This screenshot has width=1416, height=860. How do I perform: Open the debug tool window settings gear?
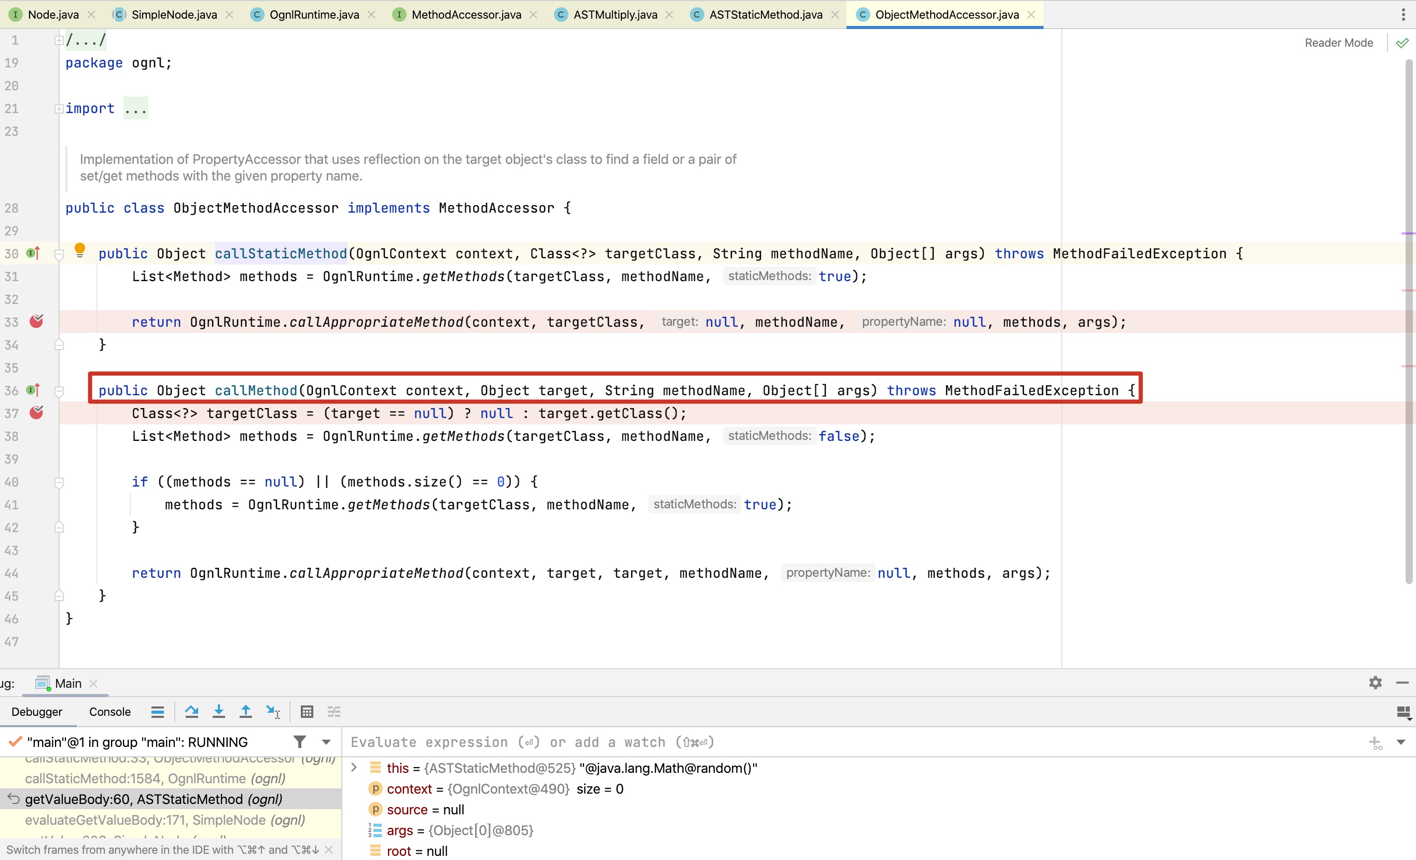(1375, 683)
